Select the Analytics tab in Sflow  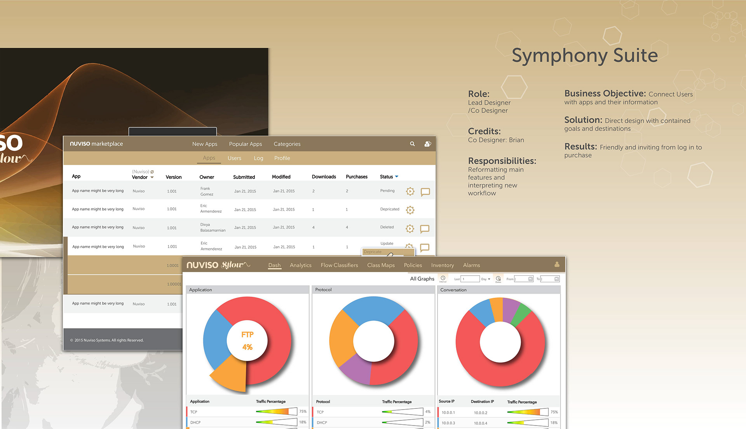(300, 265)
